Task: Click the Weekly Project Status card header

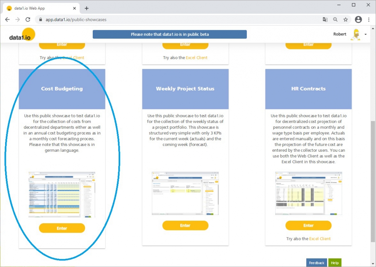Action: 185,89
